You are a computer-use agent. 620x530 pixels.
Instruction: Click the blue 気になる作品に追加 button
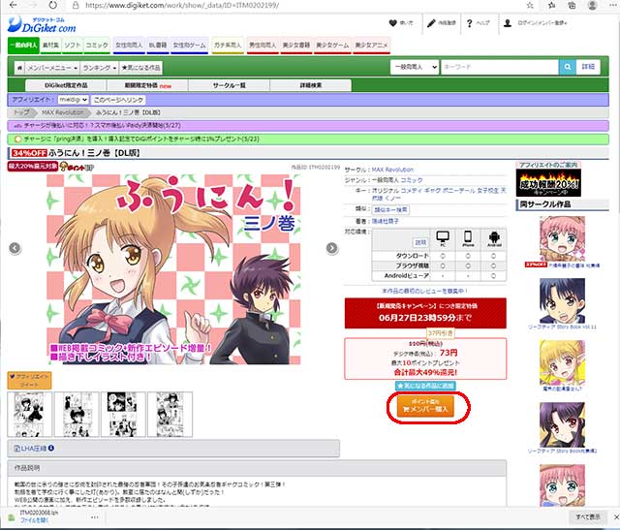[x=425, y=386]
